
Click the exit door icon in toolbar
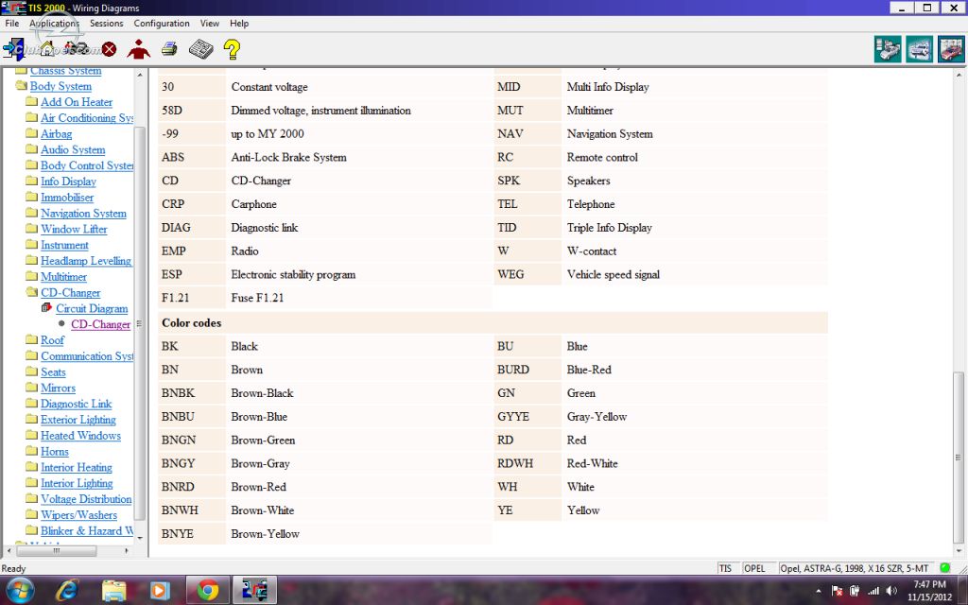pos(13,48)
